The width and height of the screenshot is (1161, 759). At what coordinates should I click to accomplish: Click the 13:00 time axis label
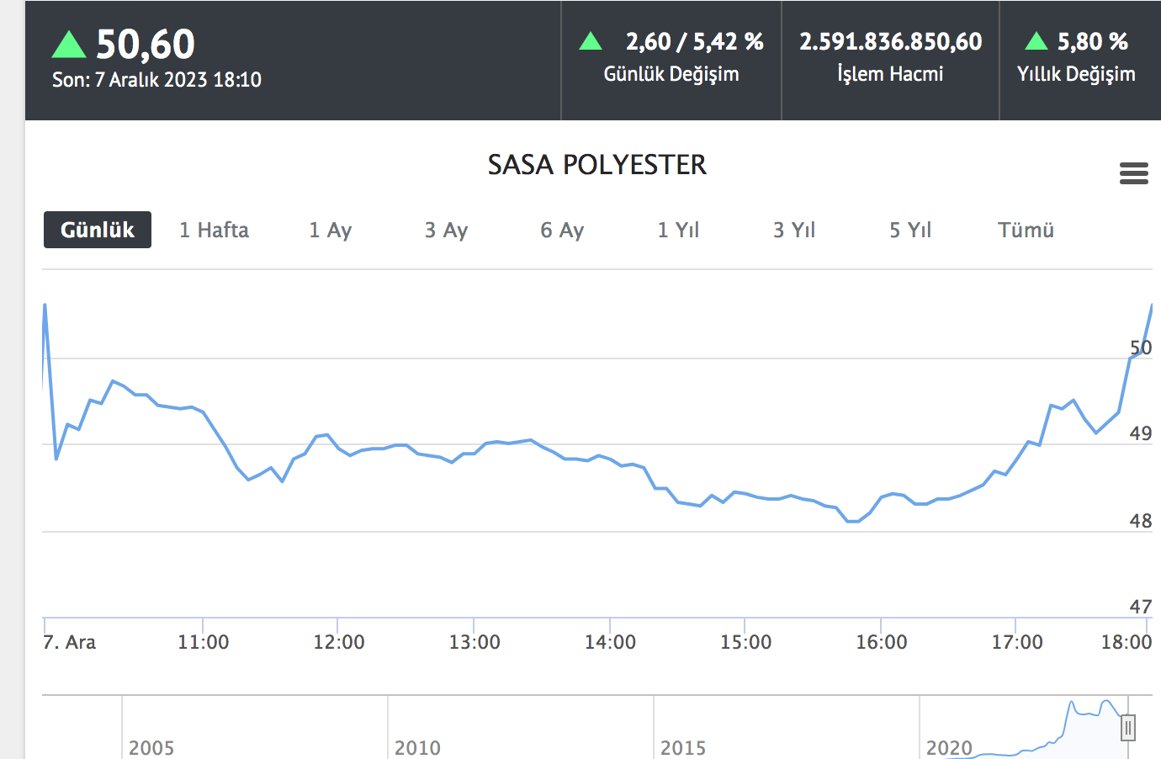coord(474,642)
